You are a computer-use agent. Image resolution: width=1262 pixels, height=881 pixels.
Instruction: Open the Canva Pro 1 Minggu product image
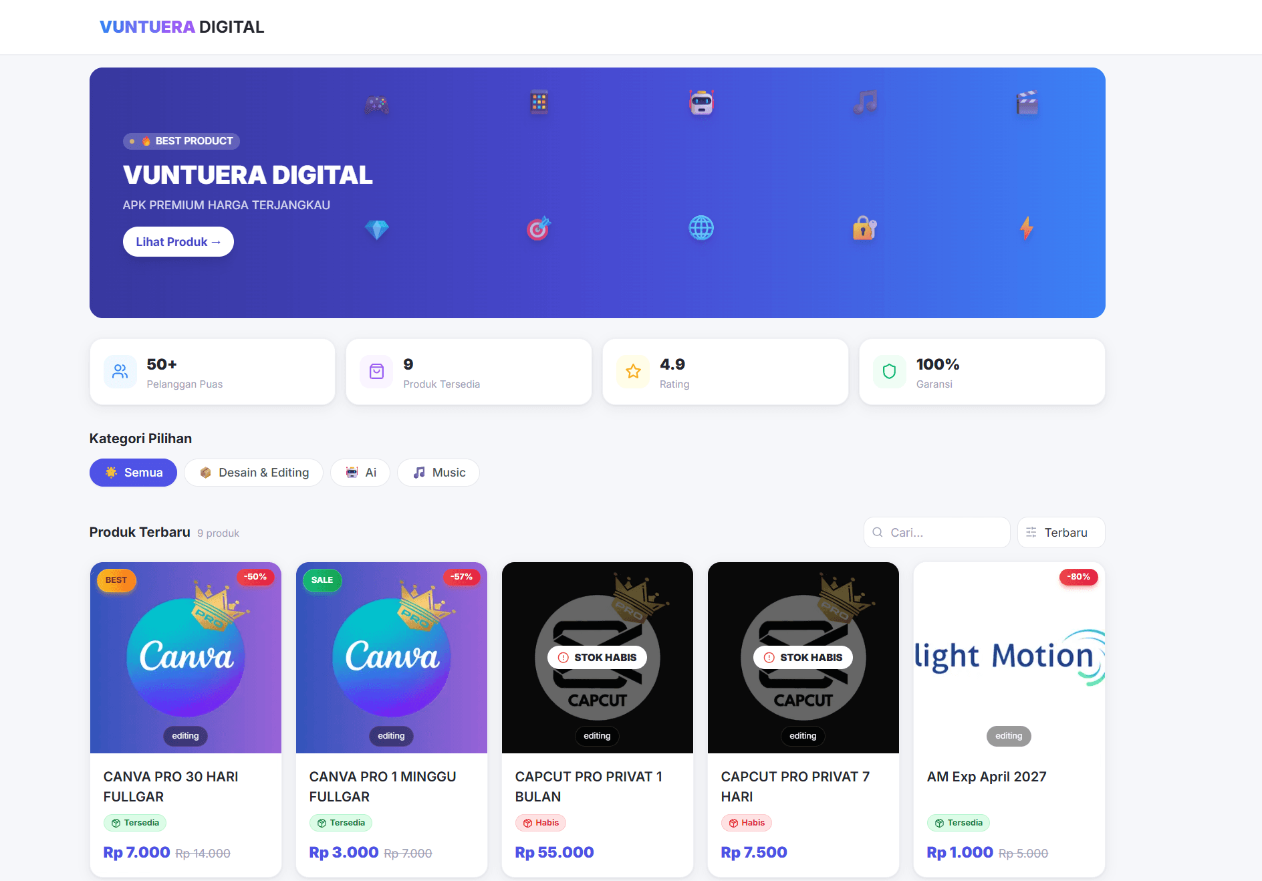[x=392, y=658]
